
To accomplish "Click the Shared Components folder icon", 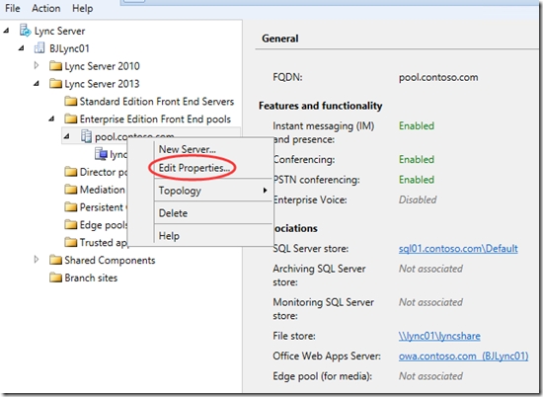I will (x=55, y=260).
